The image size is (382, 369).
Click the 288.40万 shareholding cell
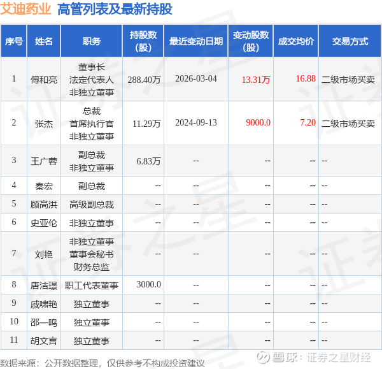point(145,80)
